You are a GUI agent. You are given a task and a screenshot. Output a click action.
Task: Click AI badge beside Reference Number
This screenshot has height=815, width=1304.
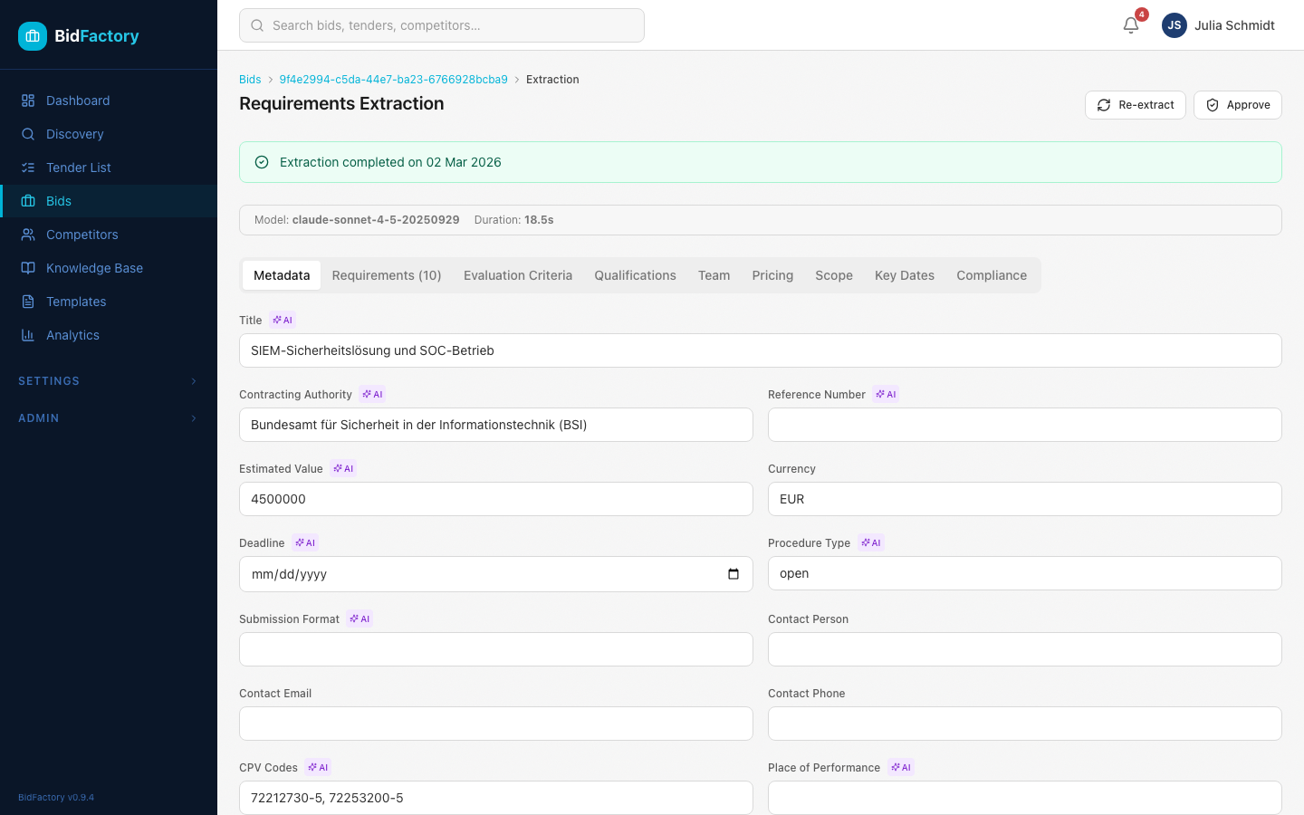tap(887, 394)
